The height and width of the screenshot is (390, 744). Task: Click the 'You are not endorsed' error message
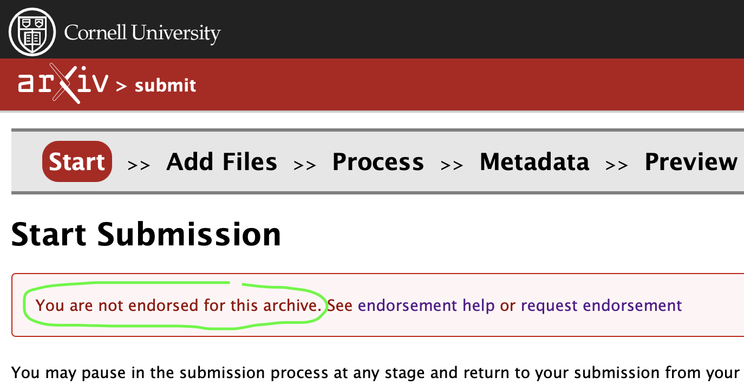[178, 305]
